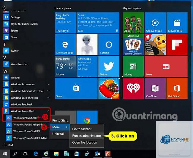Open the Google Chrome tile
The image size is (193, 158).
[x=87, y=117]
